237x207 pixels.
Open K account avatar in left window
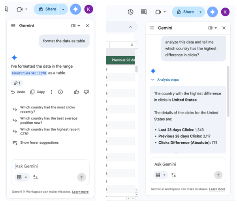point(88,9)
